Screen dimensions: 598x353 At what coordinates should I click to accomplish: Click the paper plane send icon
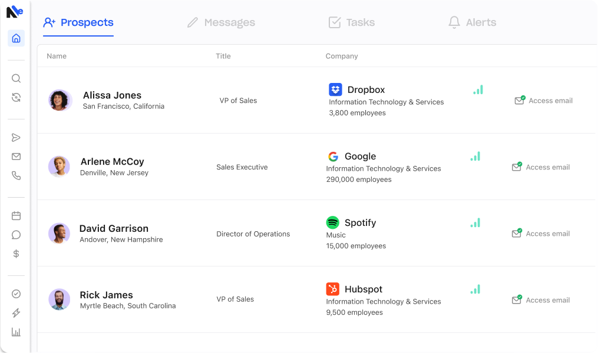[x=16, y=138]
